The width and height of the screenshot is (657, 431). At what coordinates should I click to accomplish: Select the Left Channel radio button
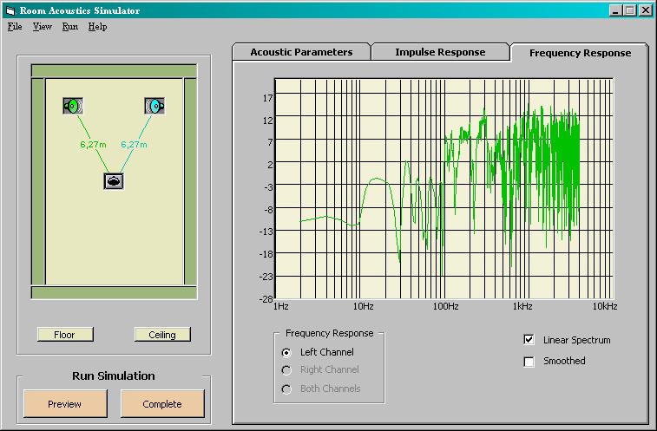coord(286,353)
